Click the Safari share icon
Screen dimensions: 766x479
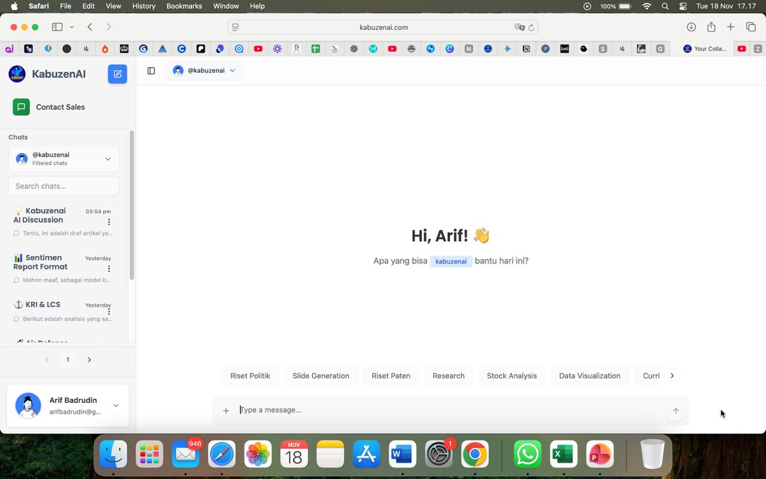point(711,27)
